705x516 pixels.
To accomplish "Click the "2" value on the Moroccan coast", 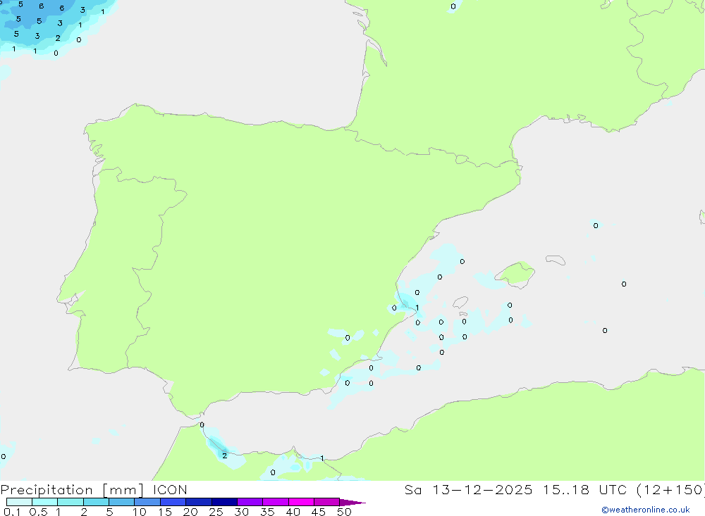I will pyautogui.click(x=224, y=455).
